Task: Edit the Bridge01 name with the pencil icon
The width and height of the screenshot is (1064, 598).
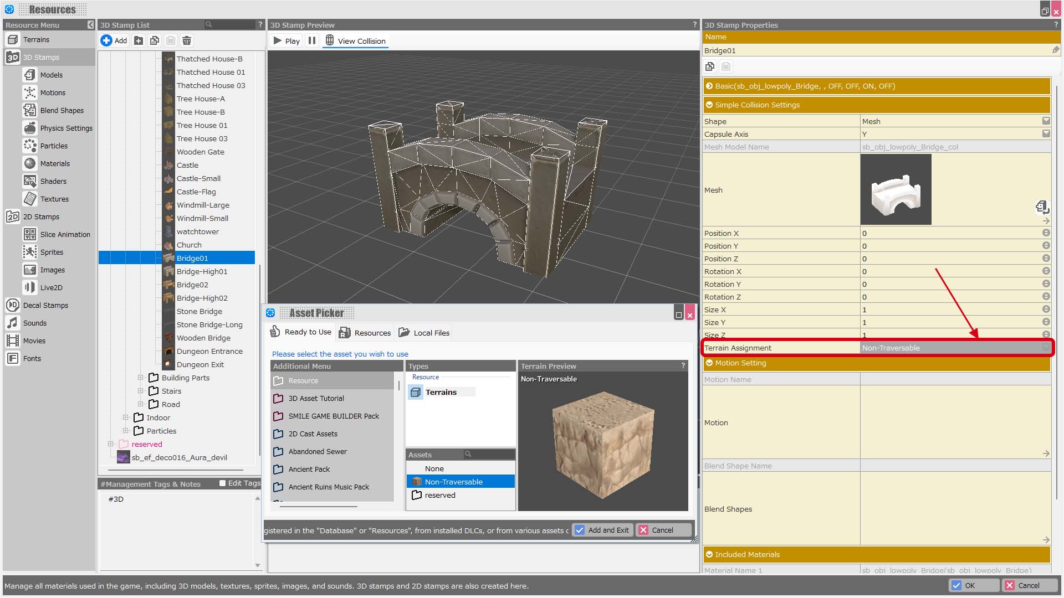Action: pyautogui.click(x=1055, y=50)
